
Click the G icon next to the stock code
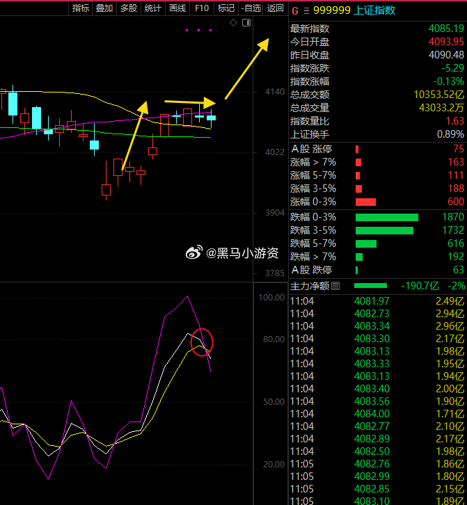pos(295,11)
